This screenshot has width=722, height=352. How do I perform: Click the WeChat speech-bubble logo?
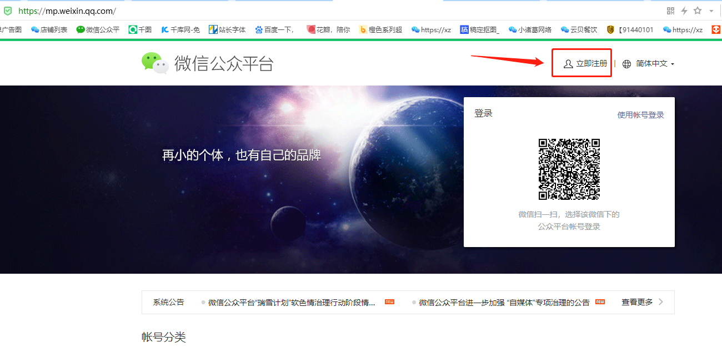(x=155, y=63)
